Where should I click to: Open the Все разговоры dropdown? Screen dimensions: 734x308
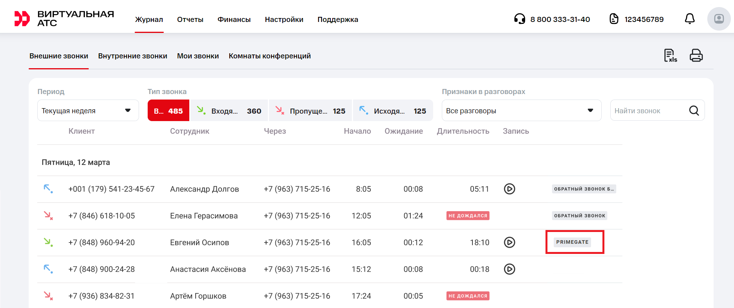click(x=521, y=111)
